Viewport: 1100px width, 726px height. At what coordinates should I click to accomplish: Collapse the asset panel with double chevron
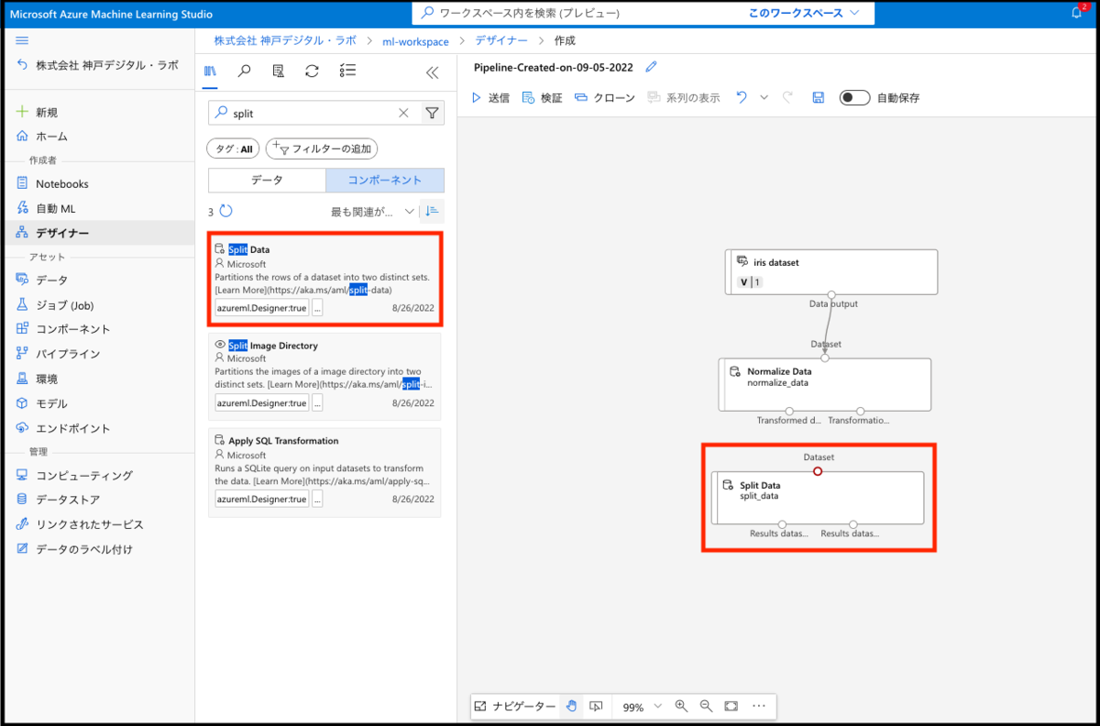click(x=433, y=72)
